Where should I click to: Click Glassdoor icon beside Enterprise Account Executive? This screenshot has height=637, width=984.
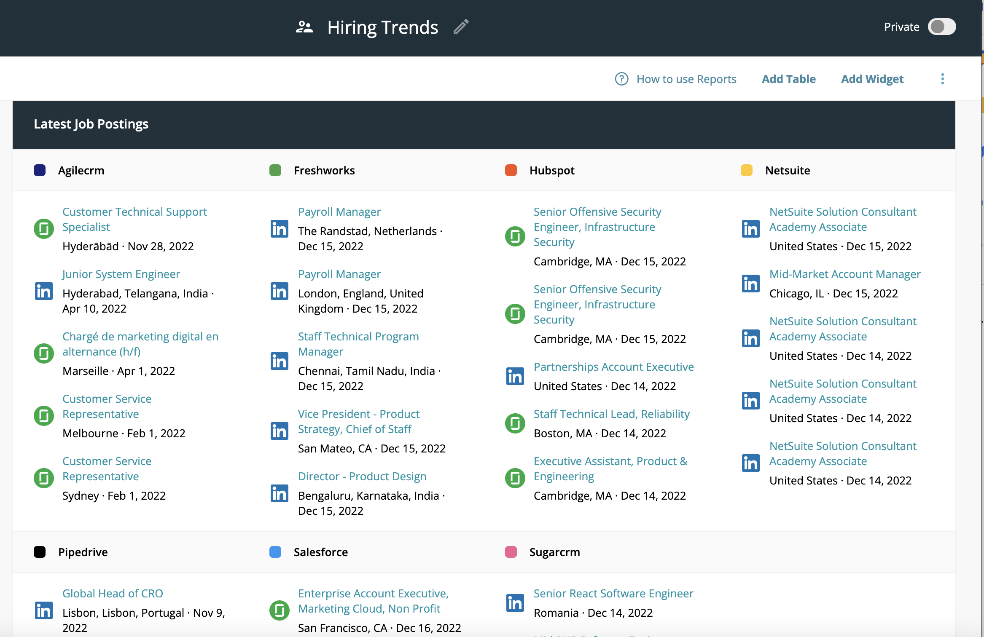(x=280, y=610)
